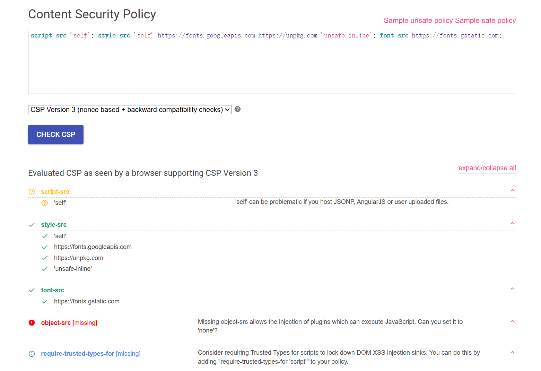Click inside the CSP policy text area
Image resolution: width=541 pixels, height=371 pixels.
(x=272, y=66)
